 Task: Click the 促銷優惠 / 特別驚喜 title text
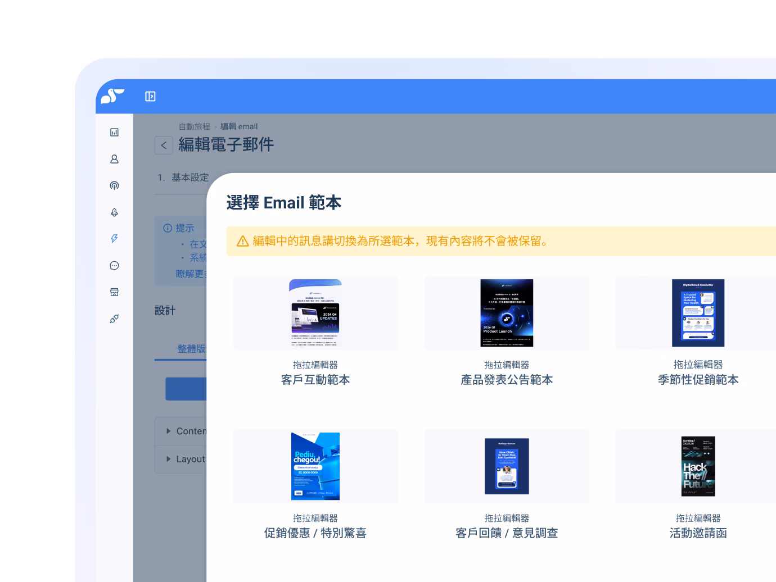(x=315, y=533)
